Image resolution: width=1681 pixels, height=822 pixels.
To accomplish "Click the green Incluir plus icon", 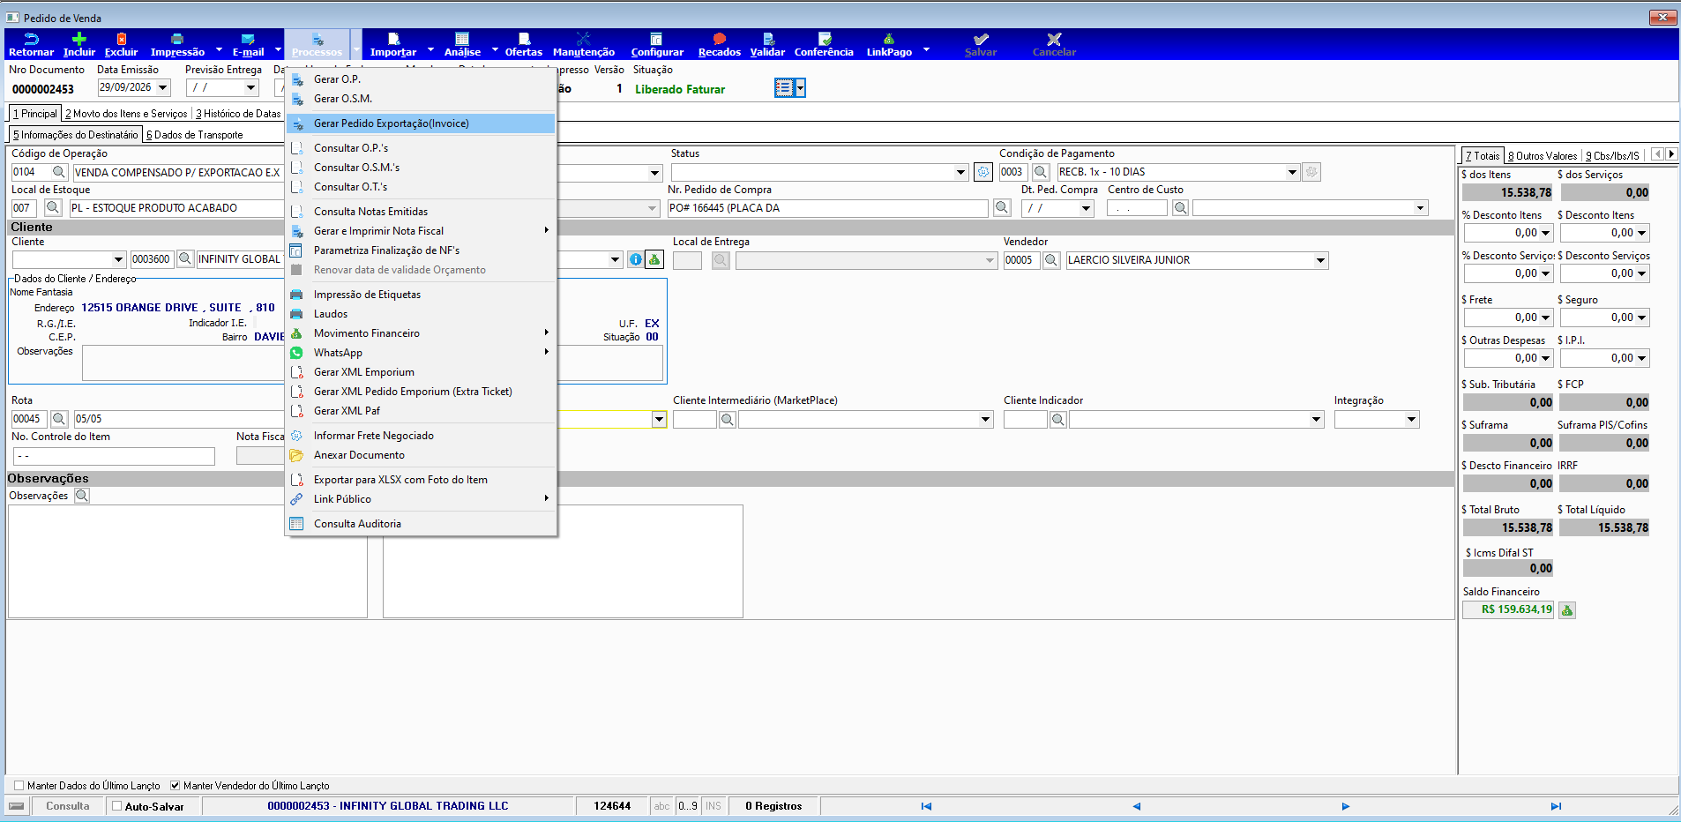I will pos(78,39).
